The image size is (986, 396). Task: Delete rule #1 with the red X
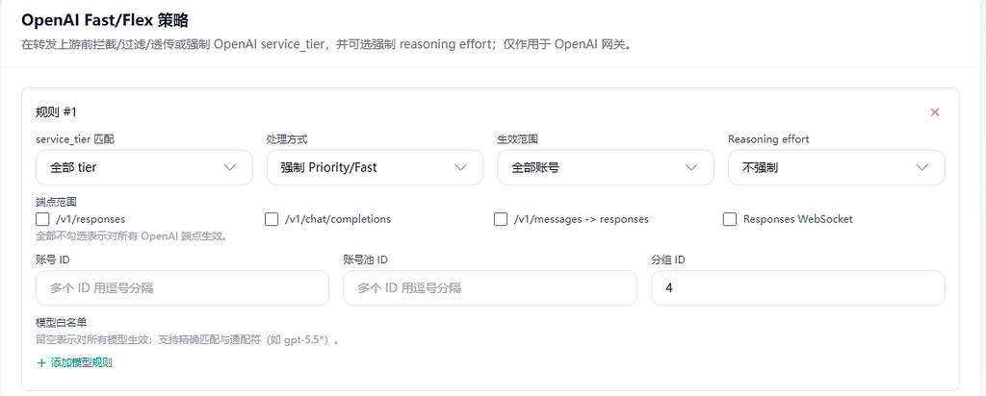934,112
